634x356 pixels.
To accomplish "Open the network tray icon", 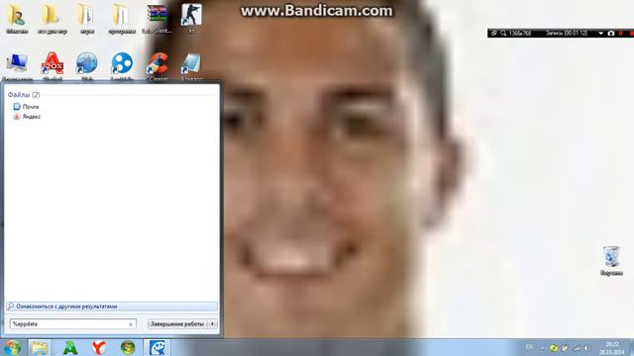I will tap(577, 348).
